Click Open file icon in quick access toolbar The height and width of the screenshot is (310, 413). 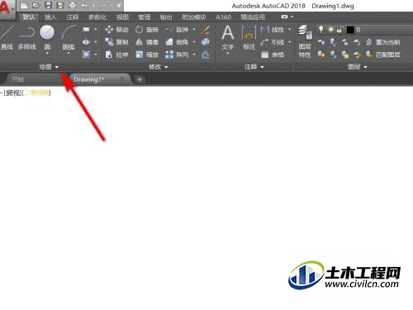click(36, 6)
